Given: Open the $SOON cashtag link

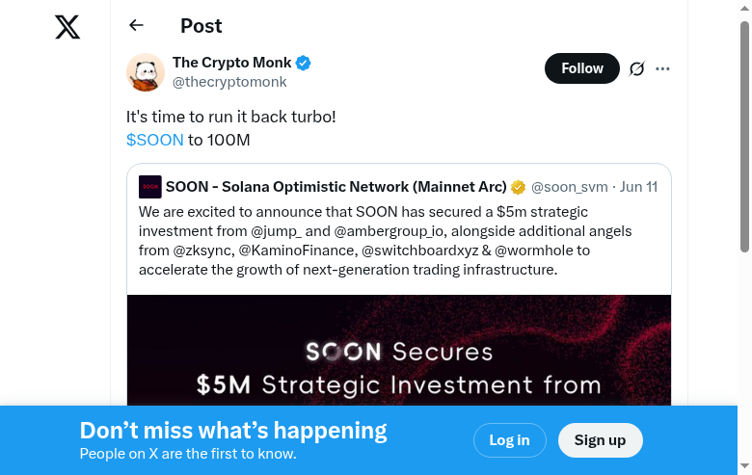Looking at the screenshot, I should point(155,140).
